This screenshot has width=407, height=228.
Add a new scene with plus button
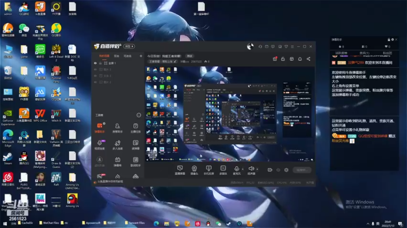[x=141, y=56]
